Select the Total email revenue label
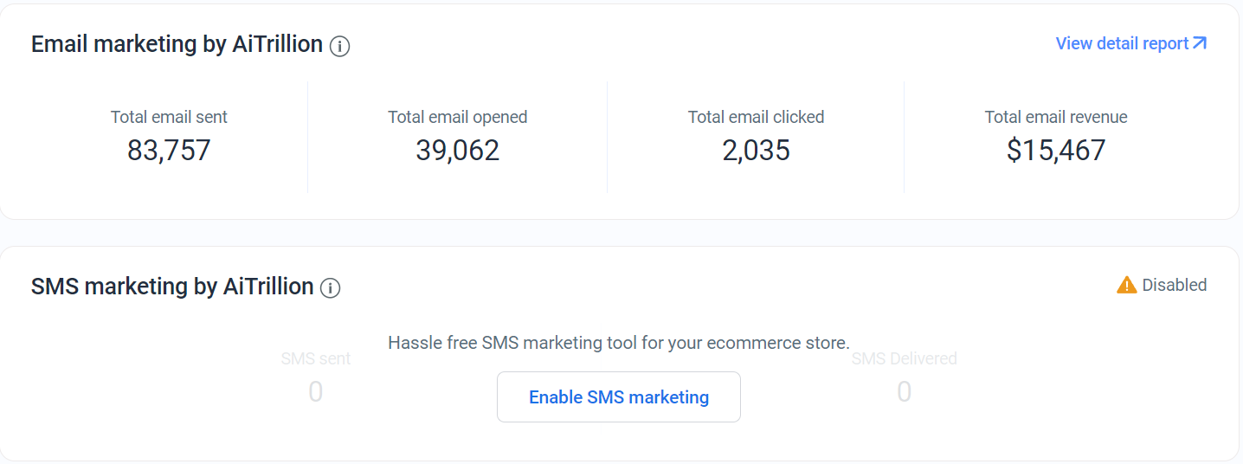The width and height of the screenshot is (1243, 464). (x=1056, y=117)
